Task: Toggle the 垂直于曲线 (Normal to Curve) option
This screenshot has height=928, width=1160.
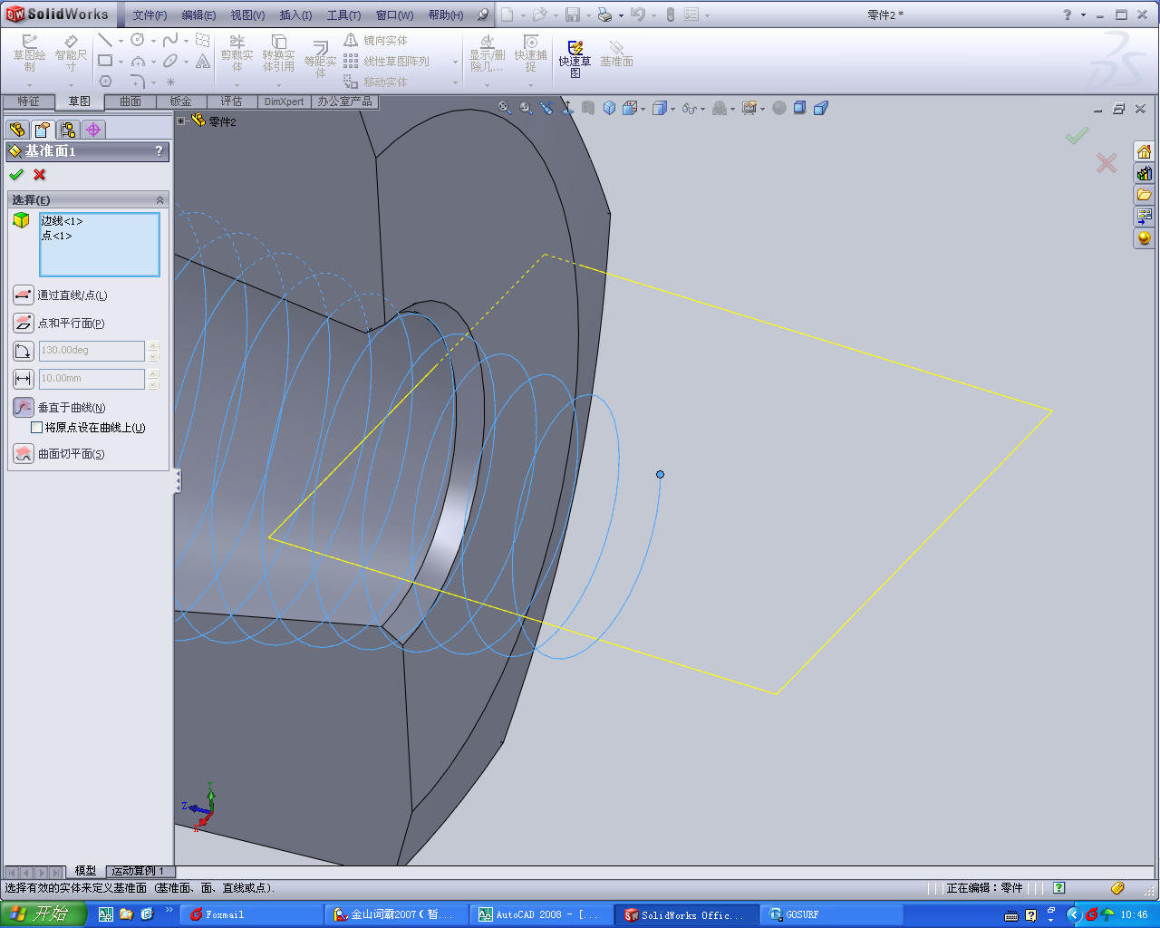Action: pos(24,408)
